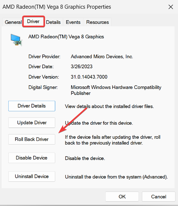Click the roll back driver description text
Viewport: 178px width, 206px height.
click(x=113, y=140)
